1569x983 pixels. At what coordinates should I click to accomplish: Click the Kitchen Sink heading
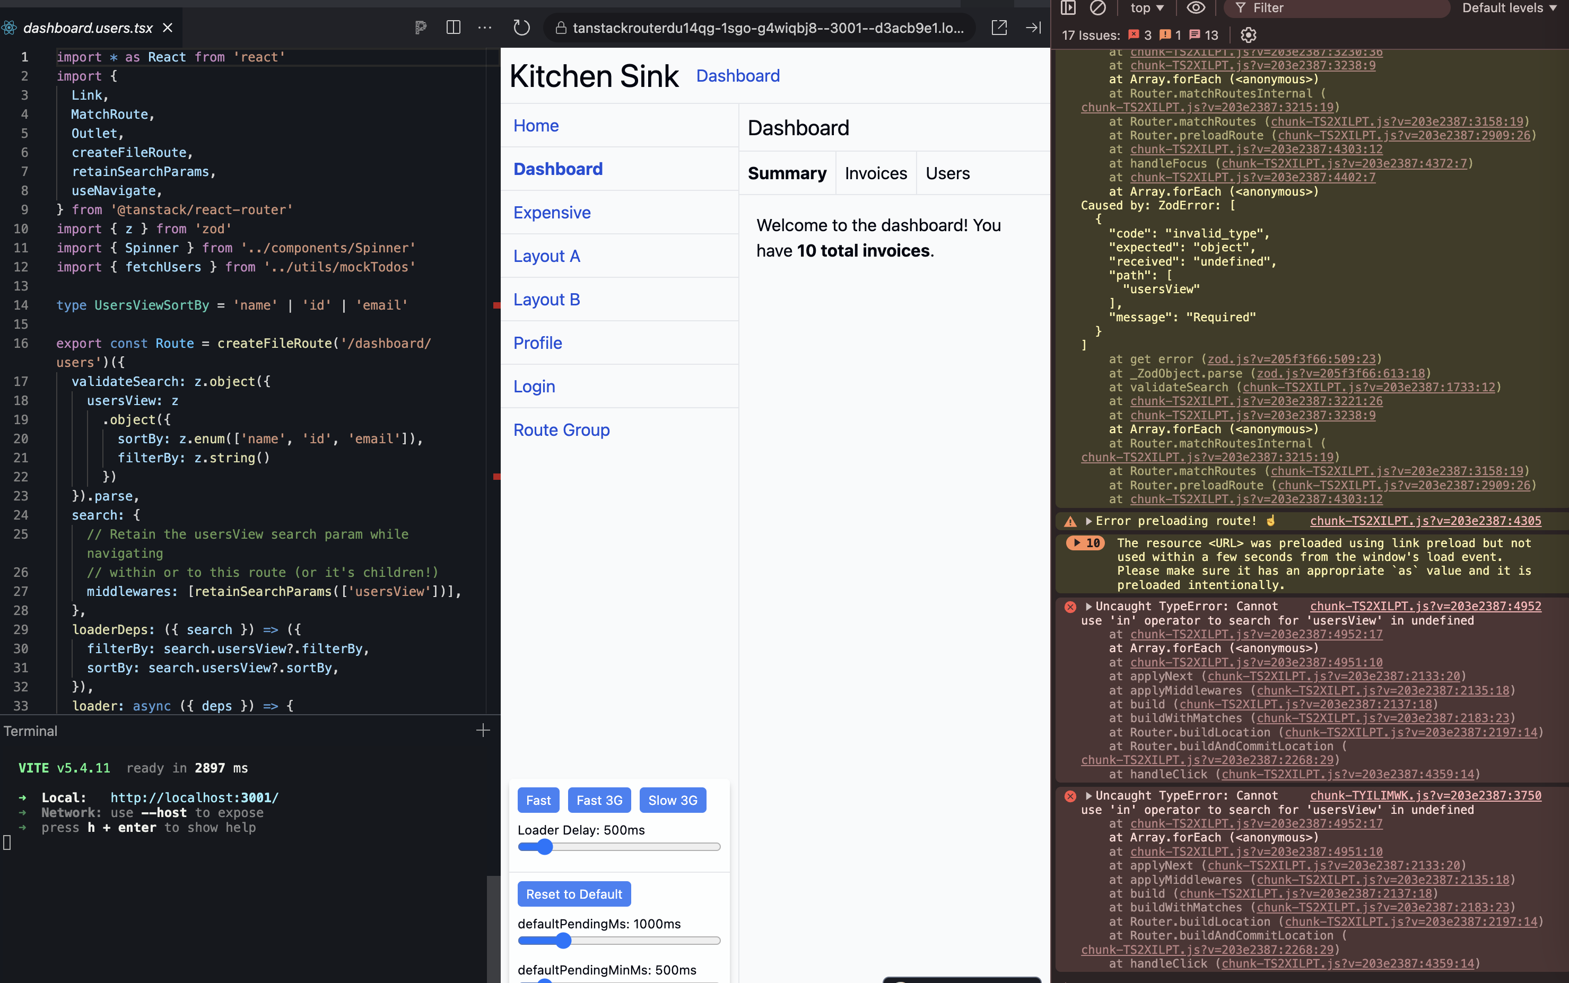[594, 76]
